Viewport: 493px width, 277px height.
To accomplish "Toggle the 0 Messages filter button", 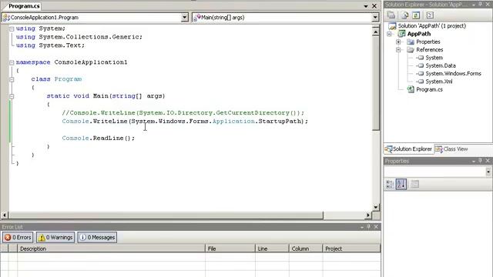I will click(x=97, y=238).
